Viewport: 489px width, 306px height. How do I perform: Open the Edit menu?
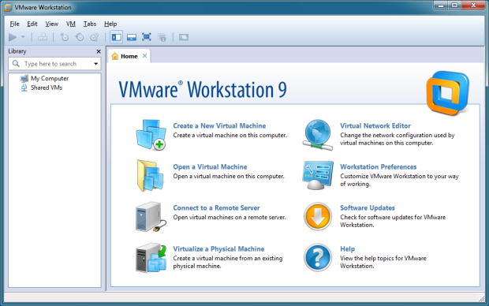coord(32,24)
